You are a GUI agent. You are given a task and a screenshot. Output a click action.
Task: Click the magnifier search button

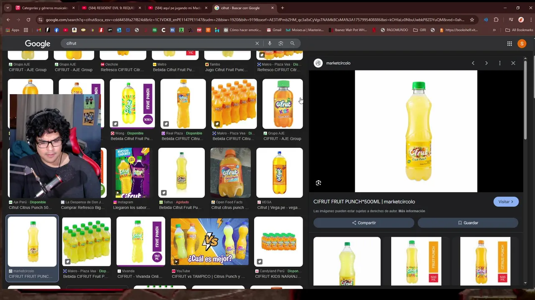293,43
